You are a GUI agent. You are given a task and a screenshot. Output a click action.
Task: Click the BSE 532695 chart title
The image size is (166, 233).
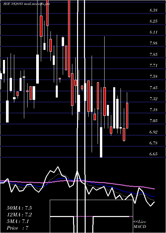(x=27, y=4)
